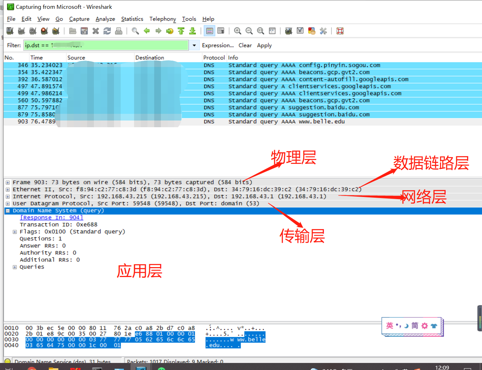Expand the User Datagram Protocol node
482x370 pixels.
[x=8, y=204]
